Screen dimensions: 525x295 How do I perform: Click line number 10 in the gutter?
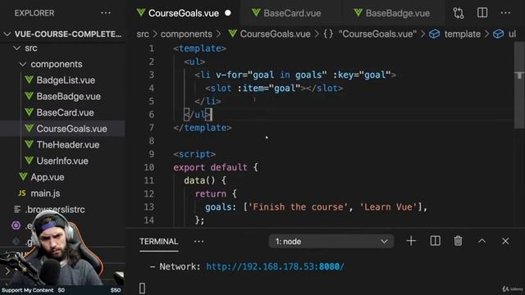pos(149,167)
